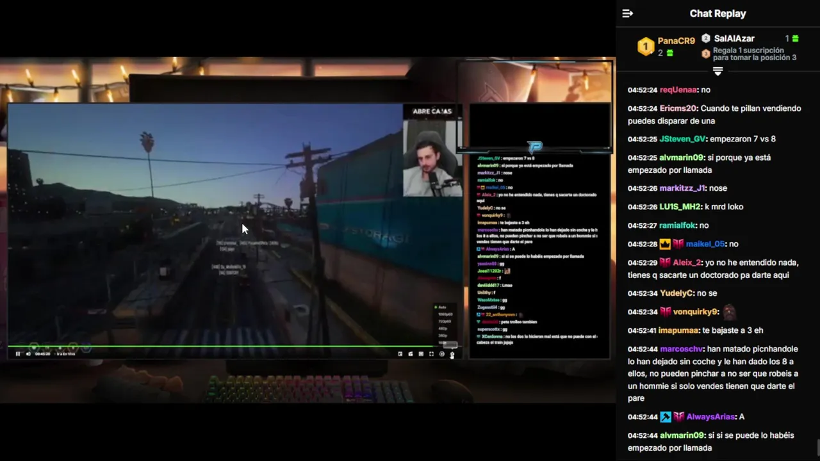Mute the embedded player volume icon

28,354
